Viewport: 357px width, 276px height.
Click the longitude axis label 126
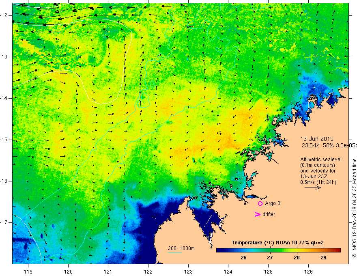pos(308,272)
